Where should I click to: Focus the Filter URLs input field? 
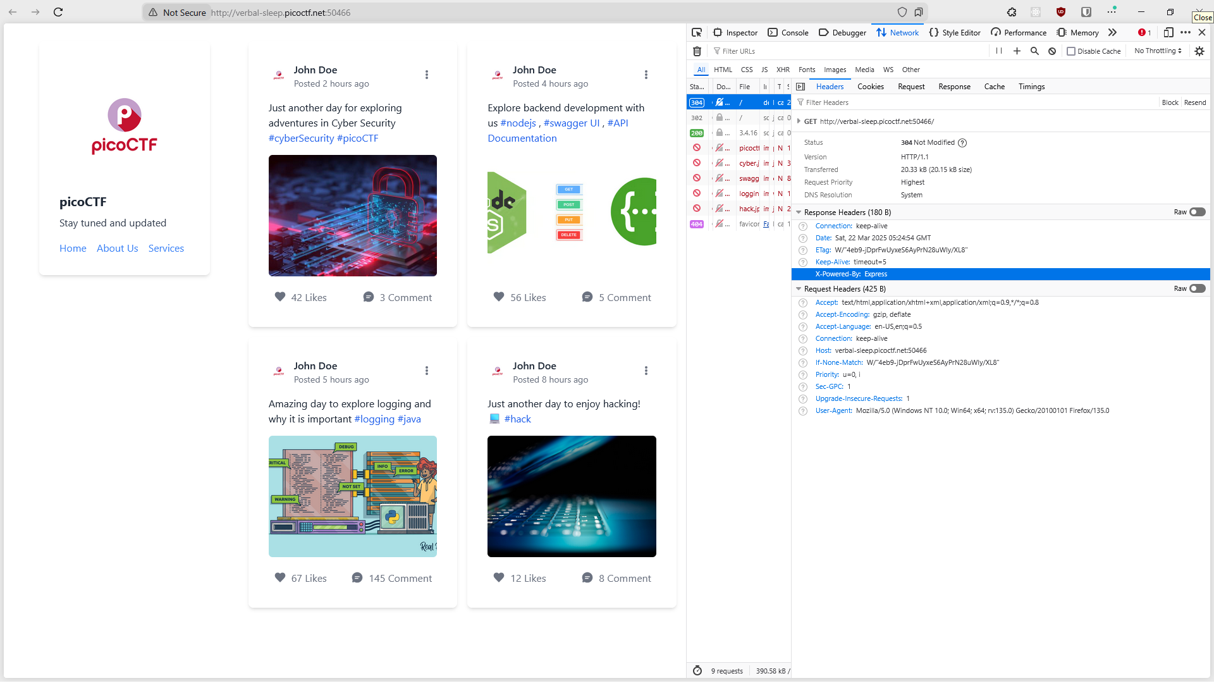(847, 51)
